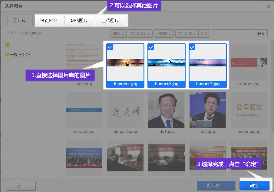The width and height of the screenshot is (274, 192).
Task: Click the 确定 button
Action: [254, 186]
